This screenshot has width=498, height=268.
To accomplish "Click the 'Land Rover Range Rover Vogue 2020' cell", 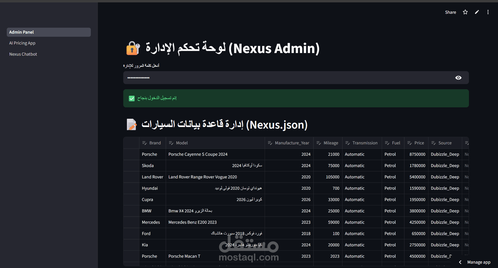I will [x=215, y=177].
